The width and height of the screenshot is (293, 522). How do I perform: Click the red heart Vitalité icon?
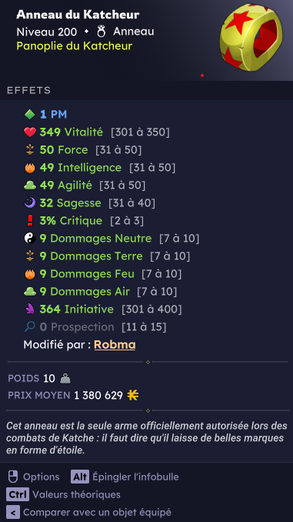pos(29,132)
